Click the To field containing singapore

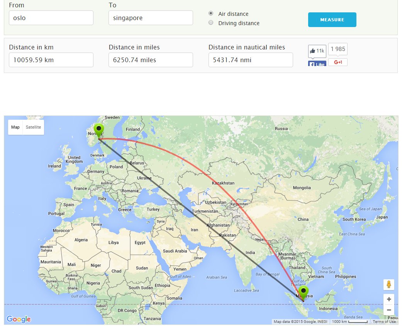tap(151, 18)
